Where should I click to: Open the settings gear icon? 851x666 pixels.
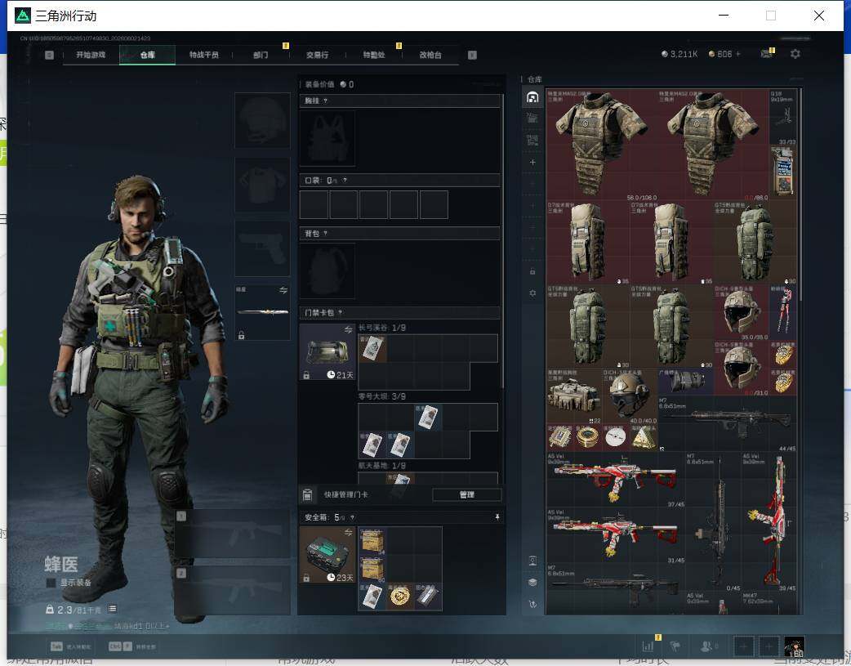[x=795, y=54]
